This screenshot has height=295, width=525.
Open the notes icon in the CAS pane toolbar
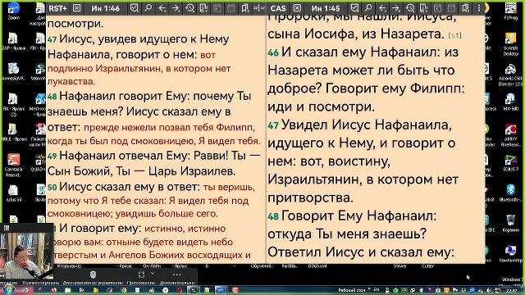423,8
